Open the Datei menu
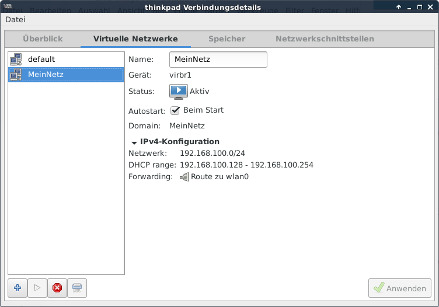 15,19
